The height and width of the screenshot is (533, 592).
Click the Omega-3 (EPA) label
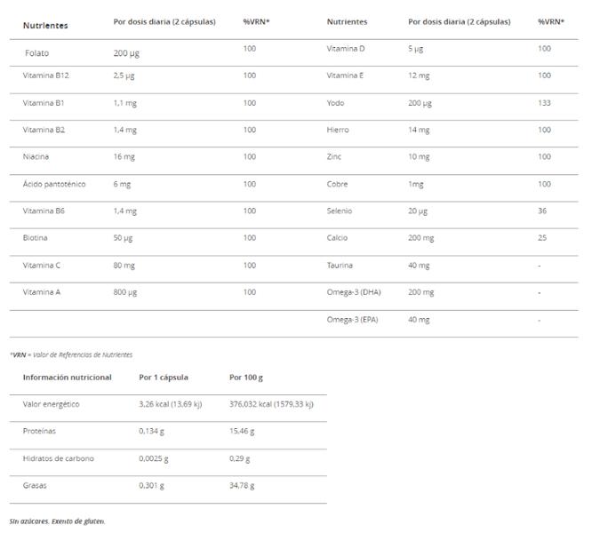[x=352, y=320]
